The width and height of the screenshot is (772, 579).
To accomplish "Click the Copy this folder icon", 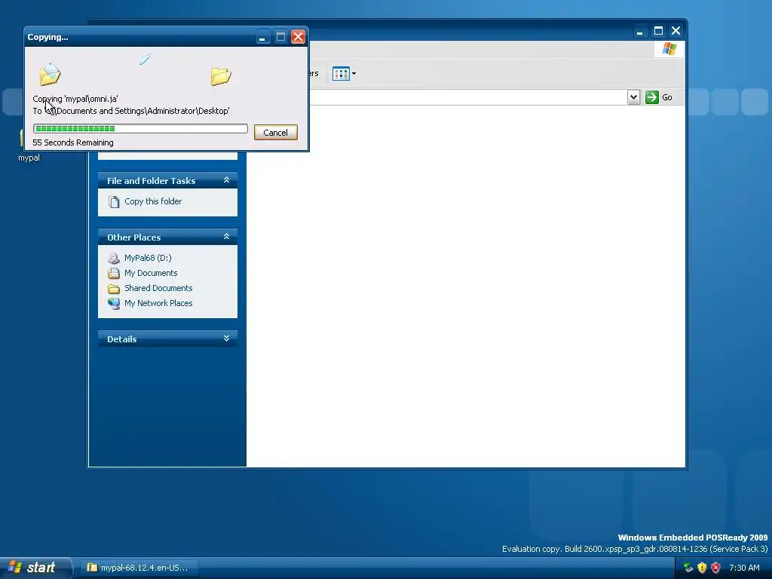I will [114, 202].
